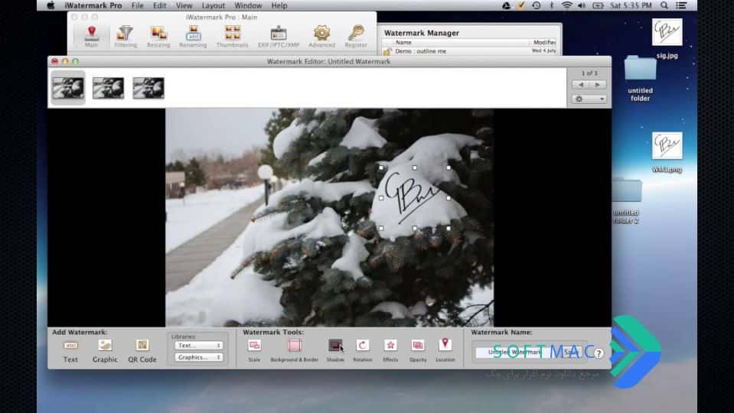Select the Opacity tool
Viewport: 734px width, 413px height.
click(418, 350)
